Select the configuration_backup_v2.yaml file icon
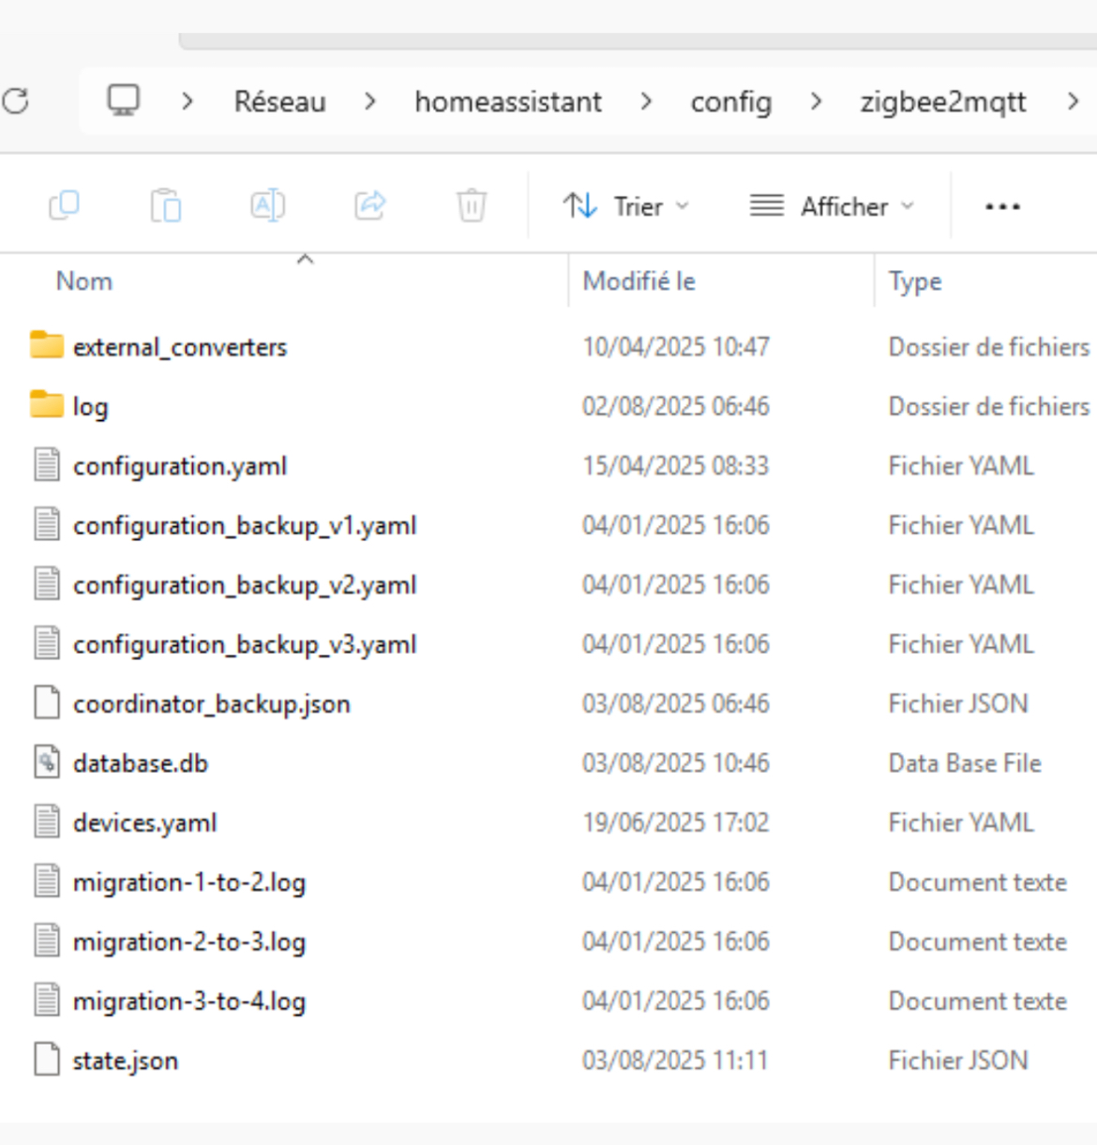1097x1145 pixels. pyautogui.click(x=47, y=583)
